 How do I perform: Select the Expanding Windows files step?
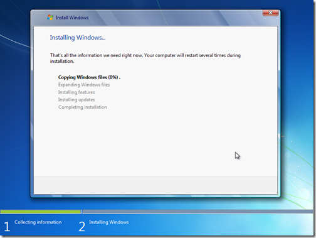tap(84, 85)
